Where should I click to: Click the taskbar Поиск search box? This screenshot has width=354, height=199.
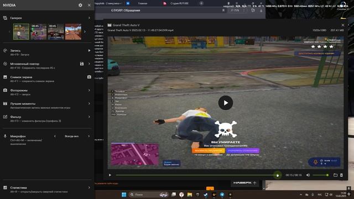[x=149, y=195]
